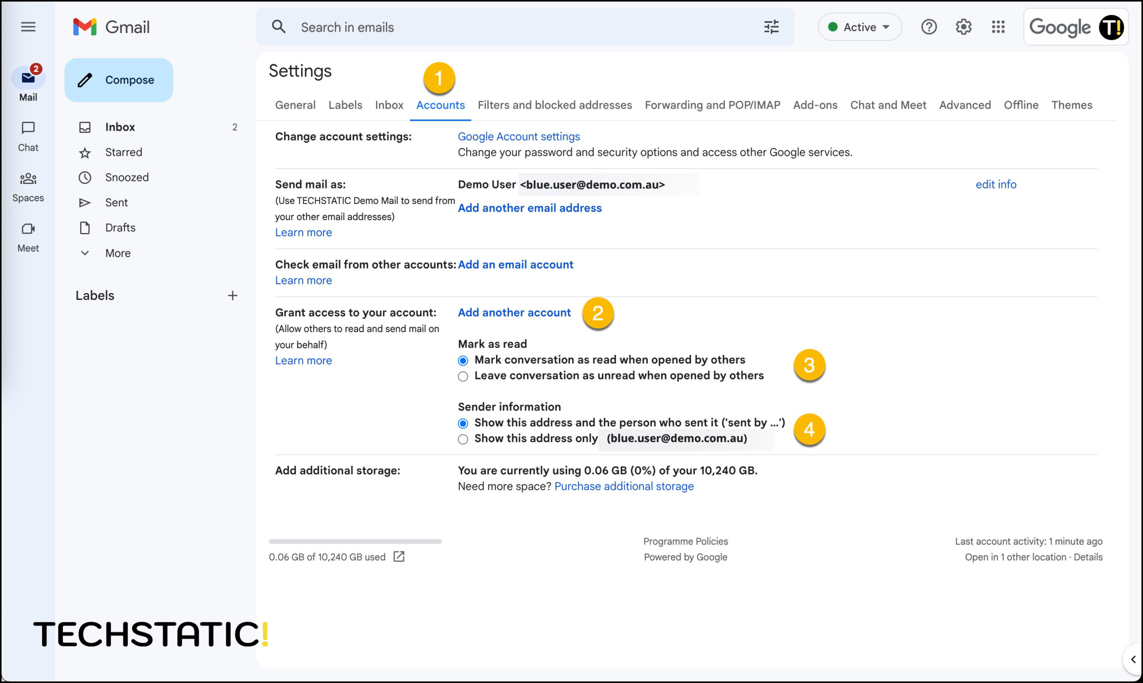This screenshot has height=683, width=1143.
Task: Select 'Show this address only' sender option
Action: pos(462,439)
